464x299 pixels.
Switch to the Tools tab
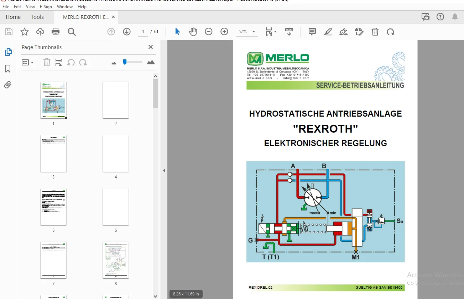coord(37,17)
